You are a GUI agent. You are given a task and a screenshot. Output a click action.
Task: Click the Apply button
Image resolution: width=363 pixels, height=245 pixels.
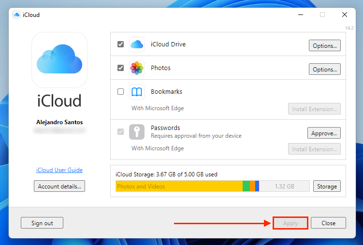[290, 223]
